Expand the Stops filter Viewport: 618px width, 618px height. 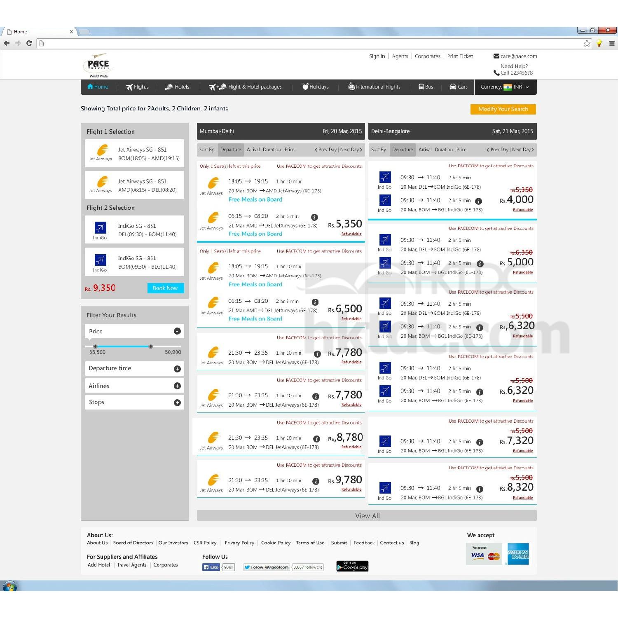pos(177,403)
